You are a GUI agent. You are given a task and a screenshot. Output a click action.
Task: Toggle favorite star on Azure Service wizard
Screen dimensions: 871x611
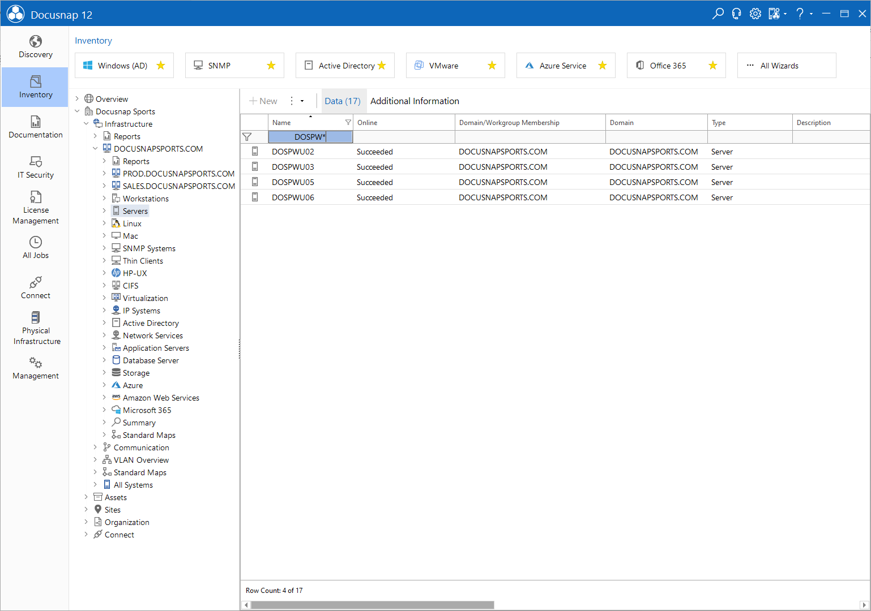pos(603,66)
